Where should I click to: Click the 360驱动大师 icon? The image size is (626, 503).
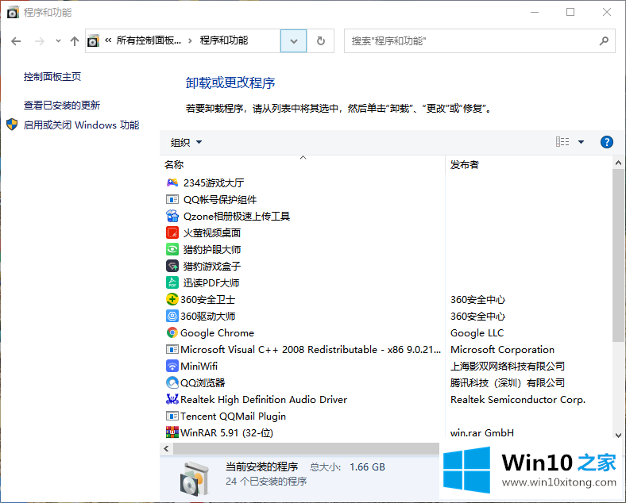click(172, 316)
